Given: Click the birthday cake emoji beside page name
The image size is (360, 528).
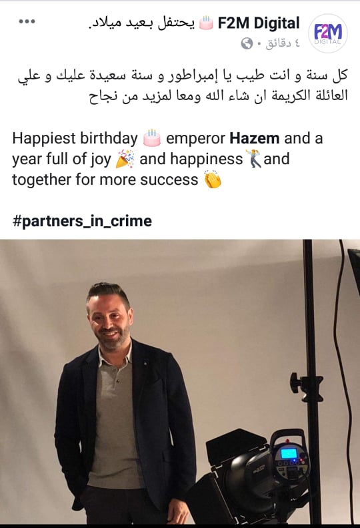Looking at the screenshot, I should 206,23.
